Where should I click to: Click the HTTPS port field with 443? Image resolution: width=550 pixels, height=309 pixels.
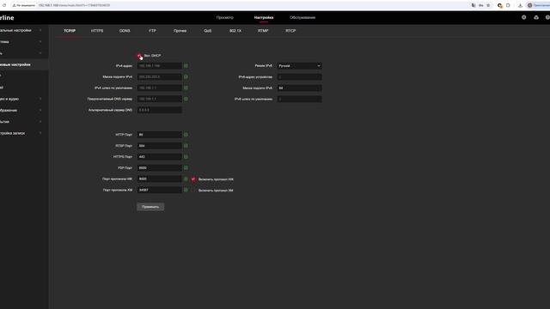pyautogui.click(x=159, y=157)
